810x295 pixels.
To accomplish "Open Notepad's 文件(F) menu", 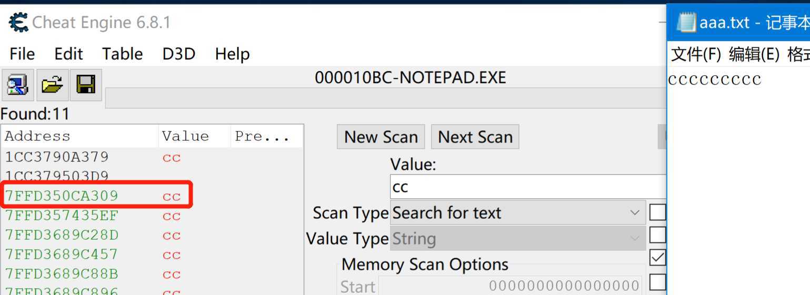I will click(x=696, y=54).
